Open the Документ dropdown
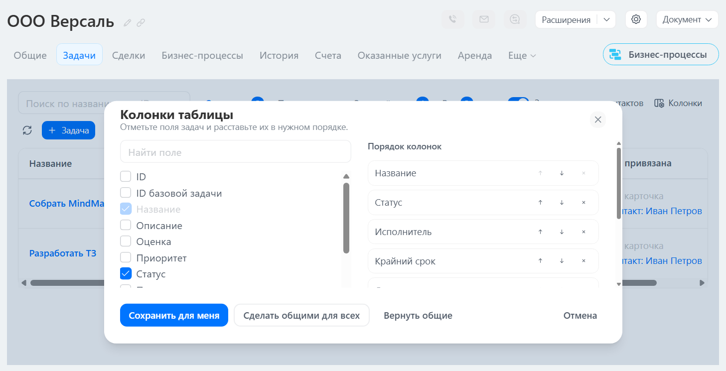 click(x=687, y=19)
